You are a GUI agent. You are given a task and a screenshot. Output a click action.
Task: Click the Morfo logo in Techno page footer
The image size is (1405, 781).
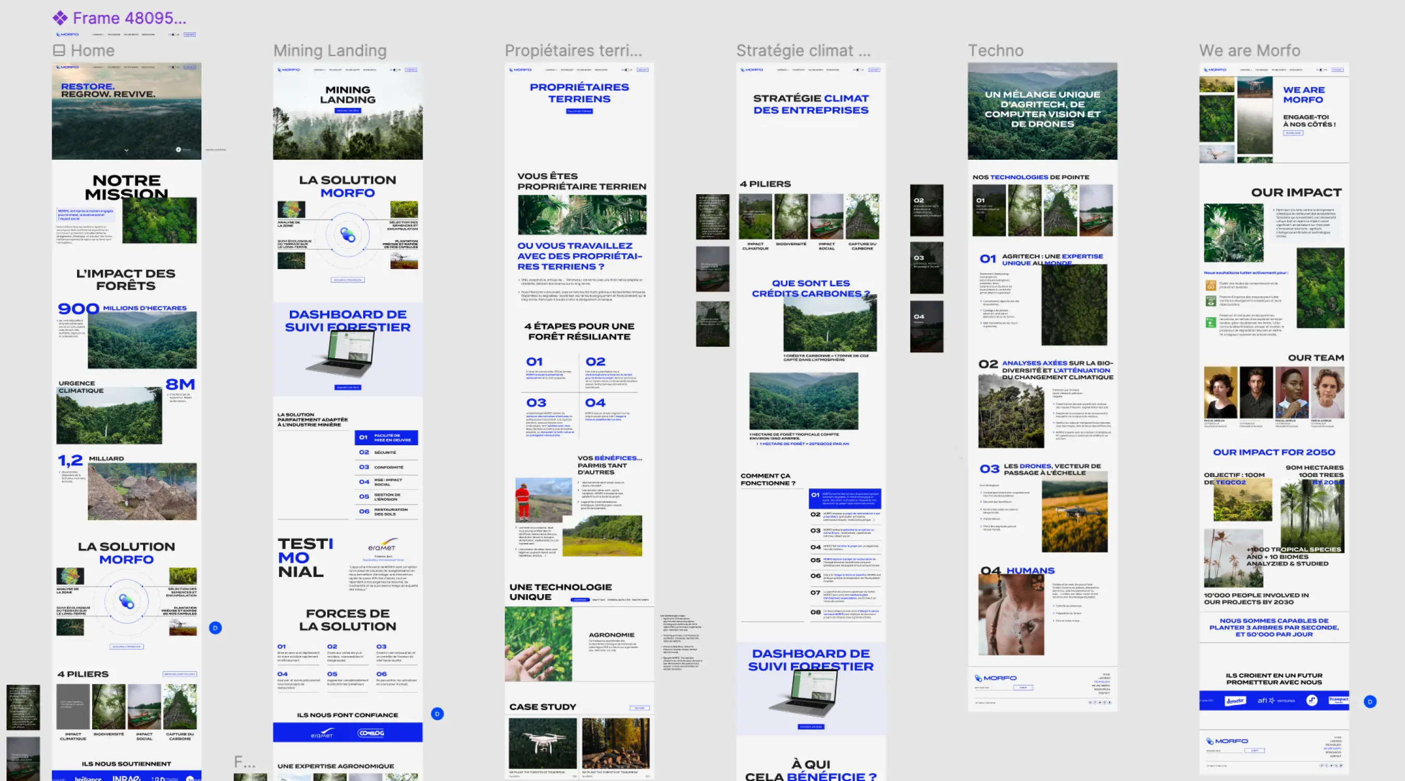[995, 678]
